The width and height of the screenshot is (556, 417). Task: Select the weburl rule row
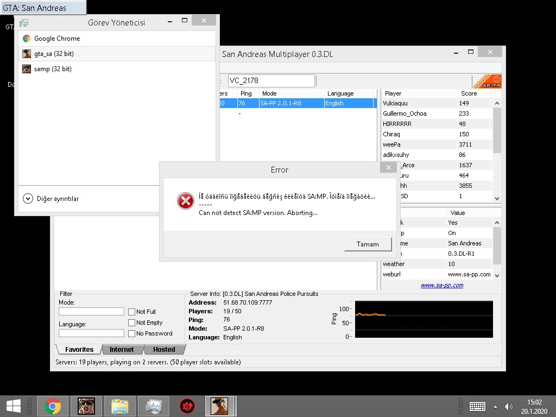(437, 274)
